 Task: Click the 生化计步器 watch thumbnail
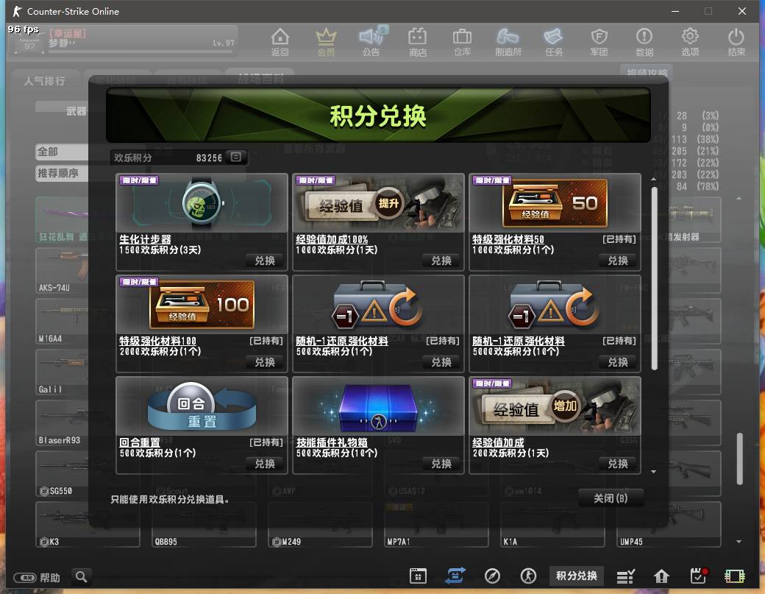coord(202,202)
